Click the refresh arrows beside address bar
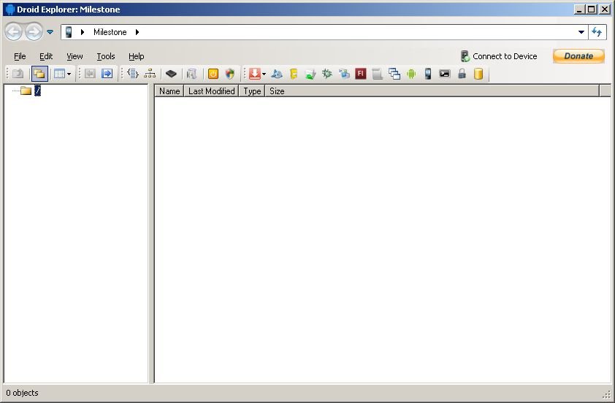Image resolution: width=615 pixels, height=403 pixels. [597, 32]
